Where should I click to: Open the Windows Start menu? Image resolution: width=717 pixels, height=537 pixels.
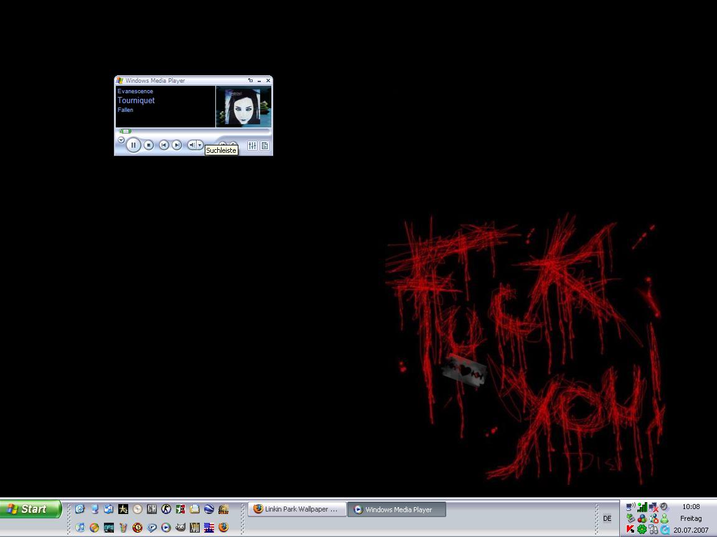click(x=30, y=509)
